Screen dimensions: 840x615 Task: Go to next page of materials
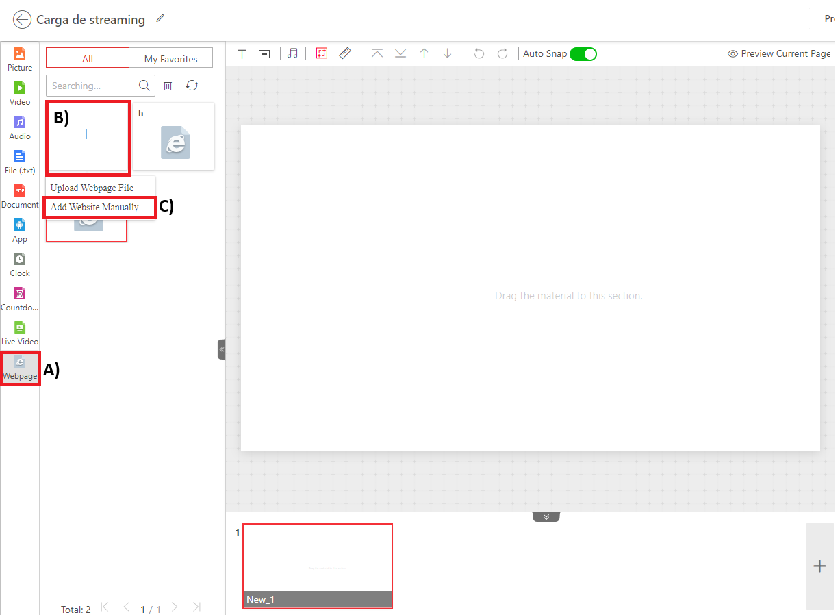175,607
